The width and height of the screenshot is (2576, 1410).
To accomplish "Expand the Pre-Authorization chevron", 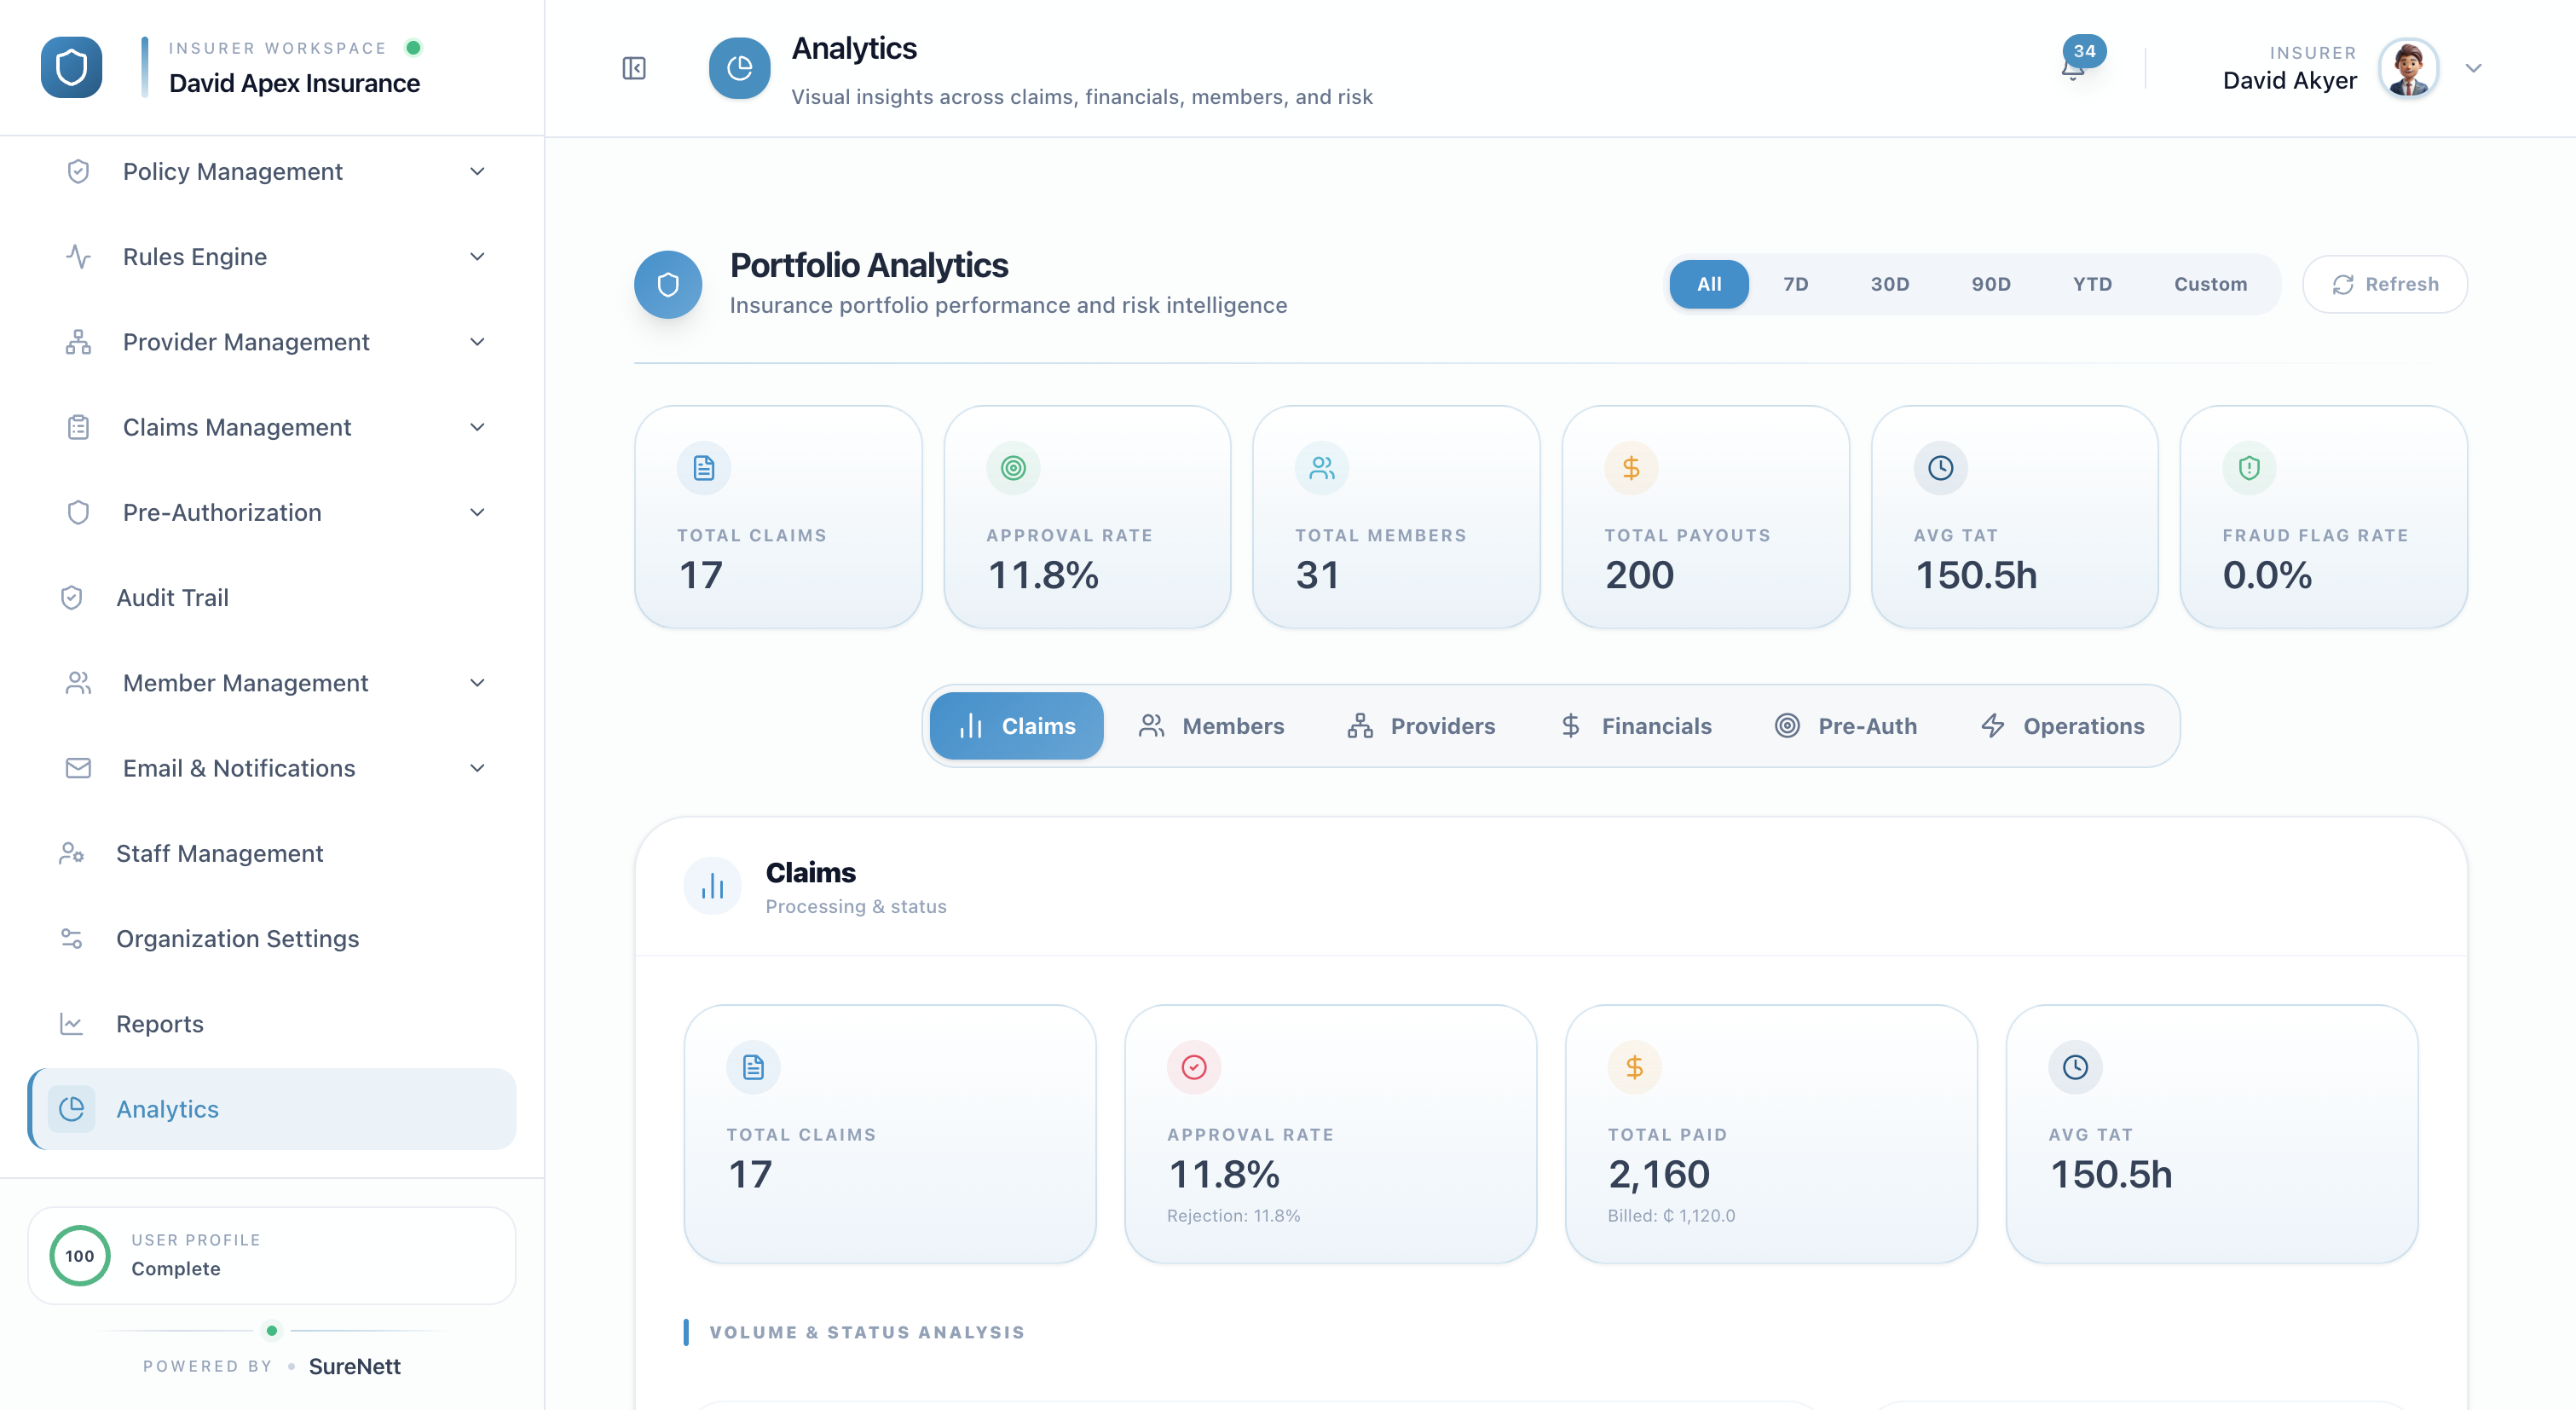I will coord(478,512).
